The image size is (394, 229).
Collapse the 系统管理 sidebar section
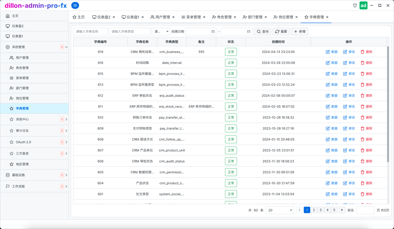pos(66,47)
